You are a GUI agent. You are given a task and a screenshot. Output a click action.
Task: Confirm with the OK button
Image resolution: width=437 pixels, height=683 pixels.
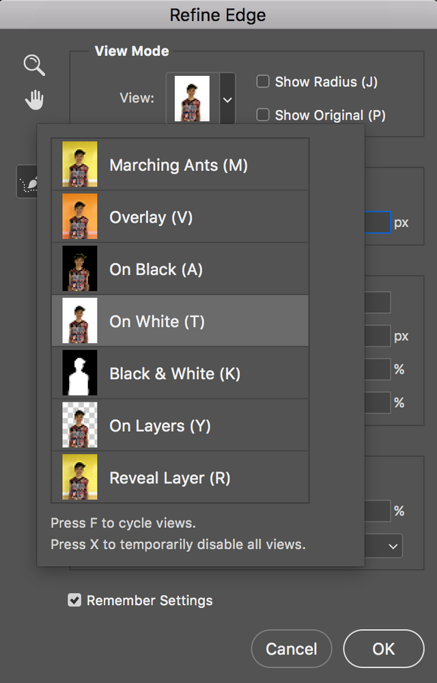tap(383, 648)
